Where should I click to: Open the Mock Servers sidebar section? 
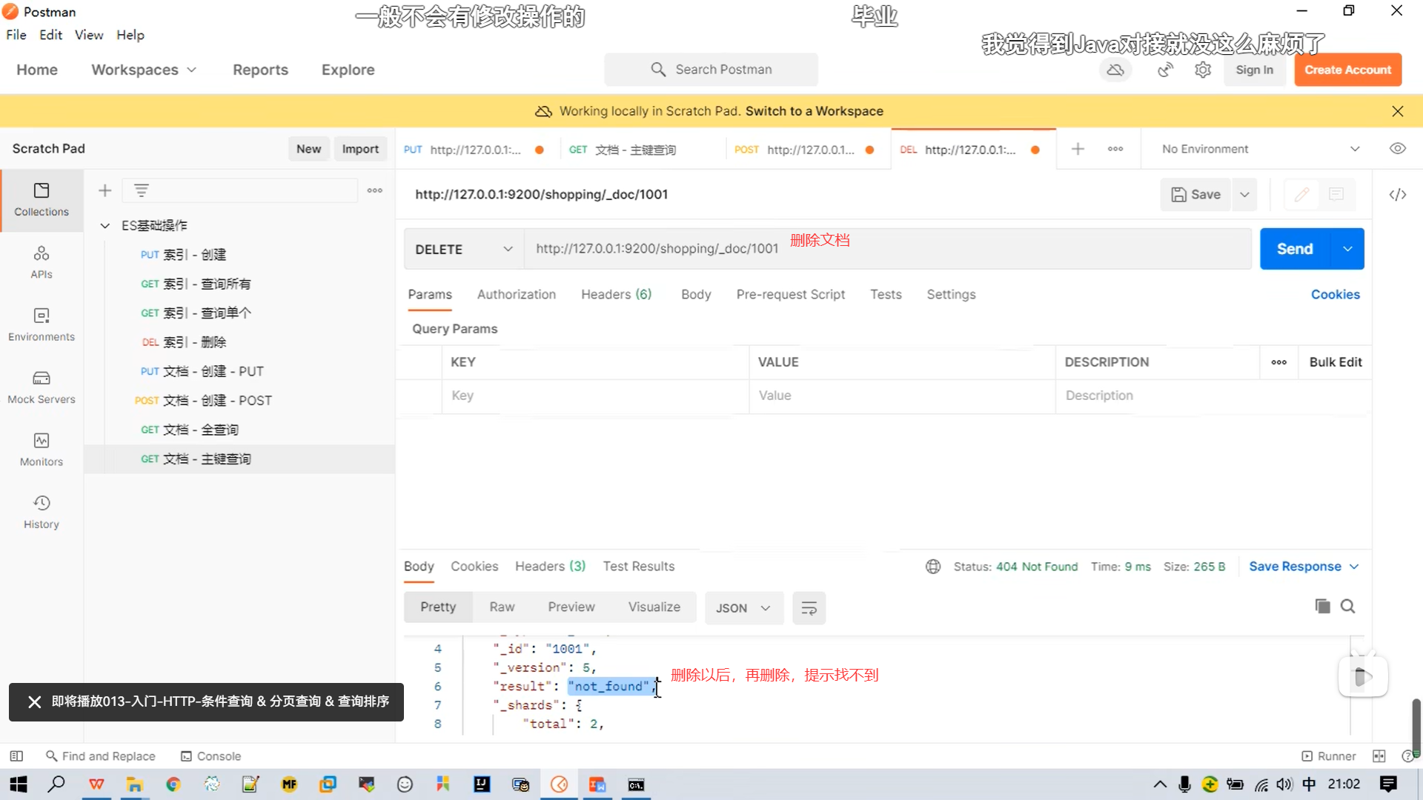[42, 387]
